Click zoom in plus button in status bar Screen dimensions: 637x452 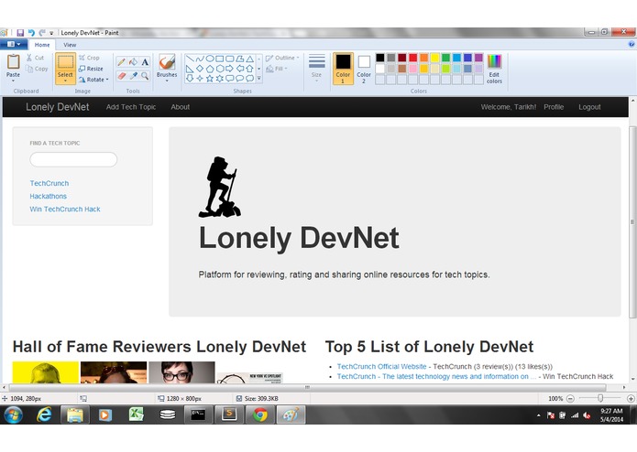point(631,399)
